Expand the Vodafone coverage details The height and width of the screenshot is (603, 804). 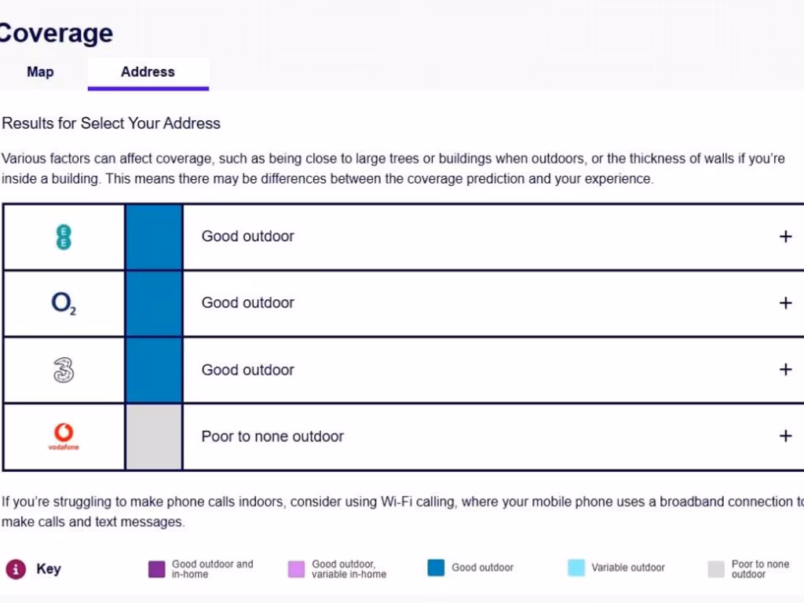(785, 437)
